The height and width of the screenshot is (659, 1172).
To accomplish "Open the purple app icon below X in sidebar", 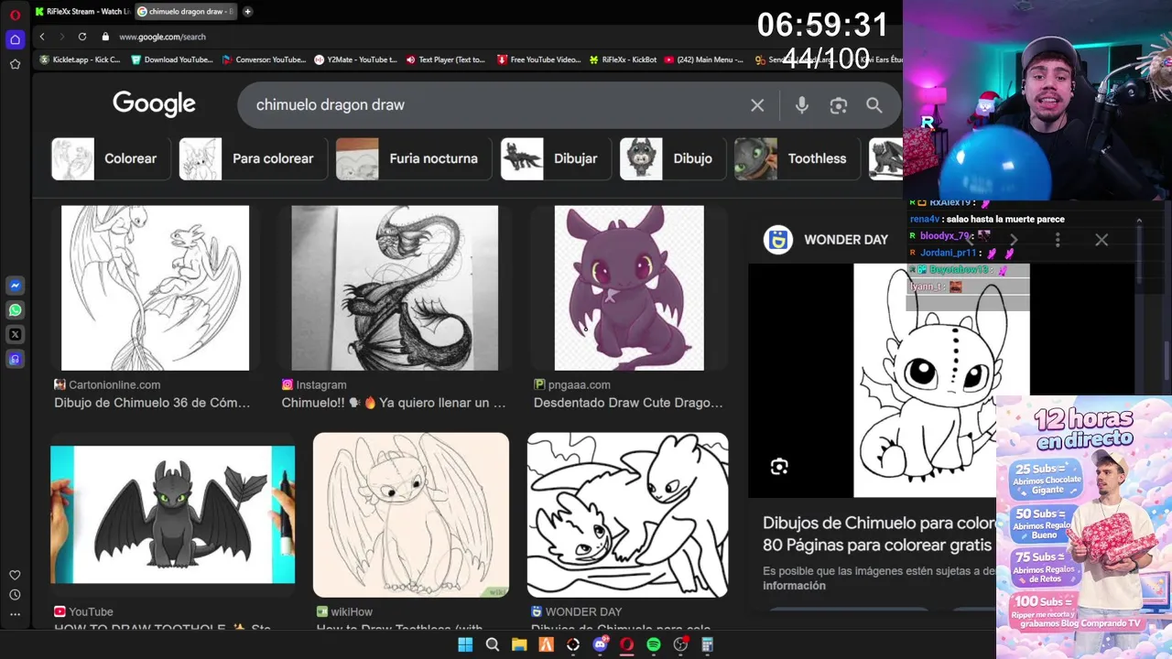I will [x=15, y=360].
